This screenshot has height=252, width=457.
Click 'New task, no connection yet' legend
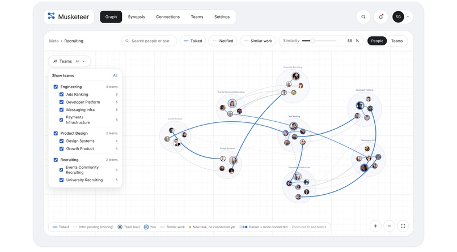click(212, 227)
